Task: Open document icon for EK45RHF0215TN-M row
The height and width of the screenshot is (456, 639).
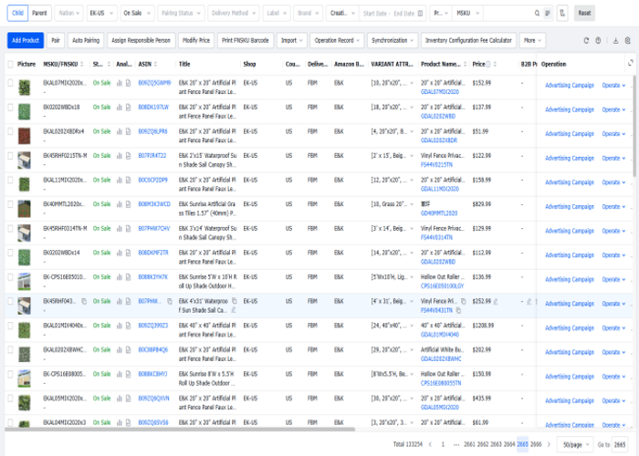Action: 128,156
